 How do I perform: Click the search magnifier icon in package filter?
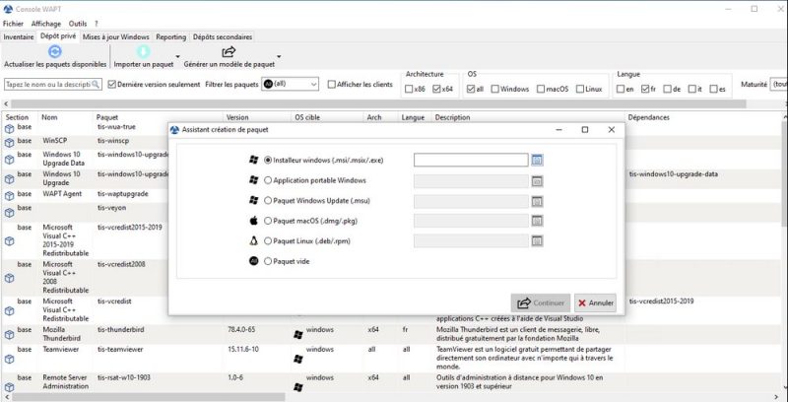pos(97,85)
